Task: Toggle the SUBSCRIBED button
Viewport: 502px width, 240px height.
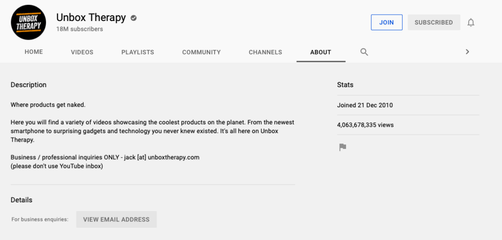Action: click(x=434, y=23)
